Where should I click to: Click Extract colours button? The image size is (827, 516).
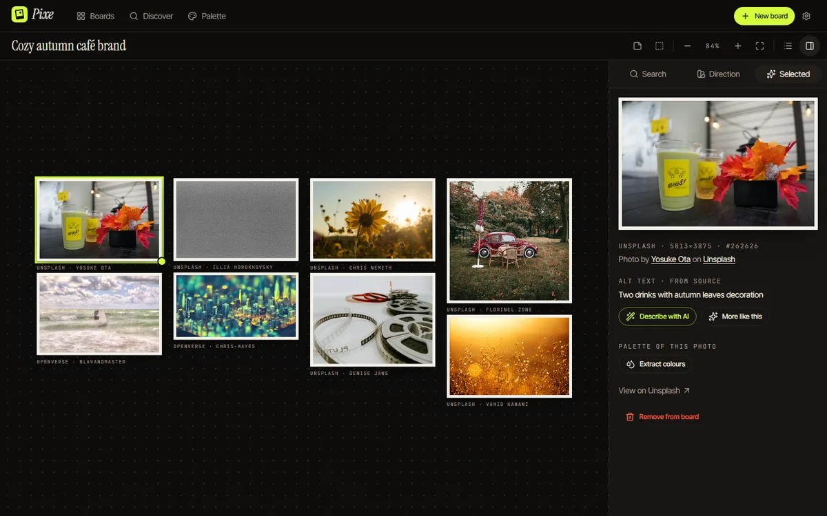point(655,364)
